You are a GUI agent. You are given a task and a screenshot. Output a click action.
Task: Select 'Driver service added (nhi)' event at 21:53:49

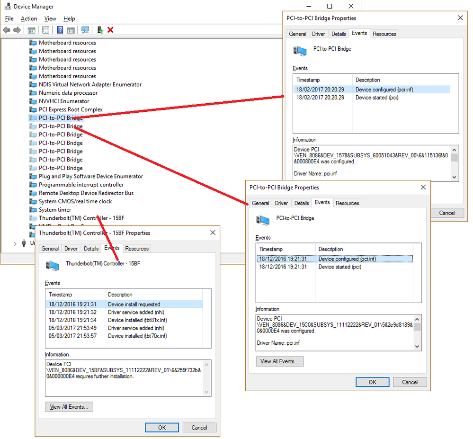tap(124, 328)
